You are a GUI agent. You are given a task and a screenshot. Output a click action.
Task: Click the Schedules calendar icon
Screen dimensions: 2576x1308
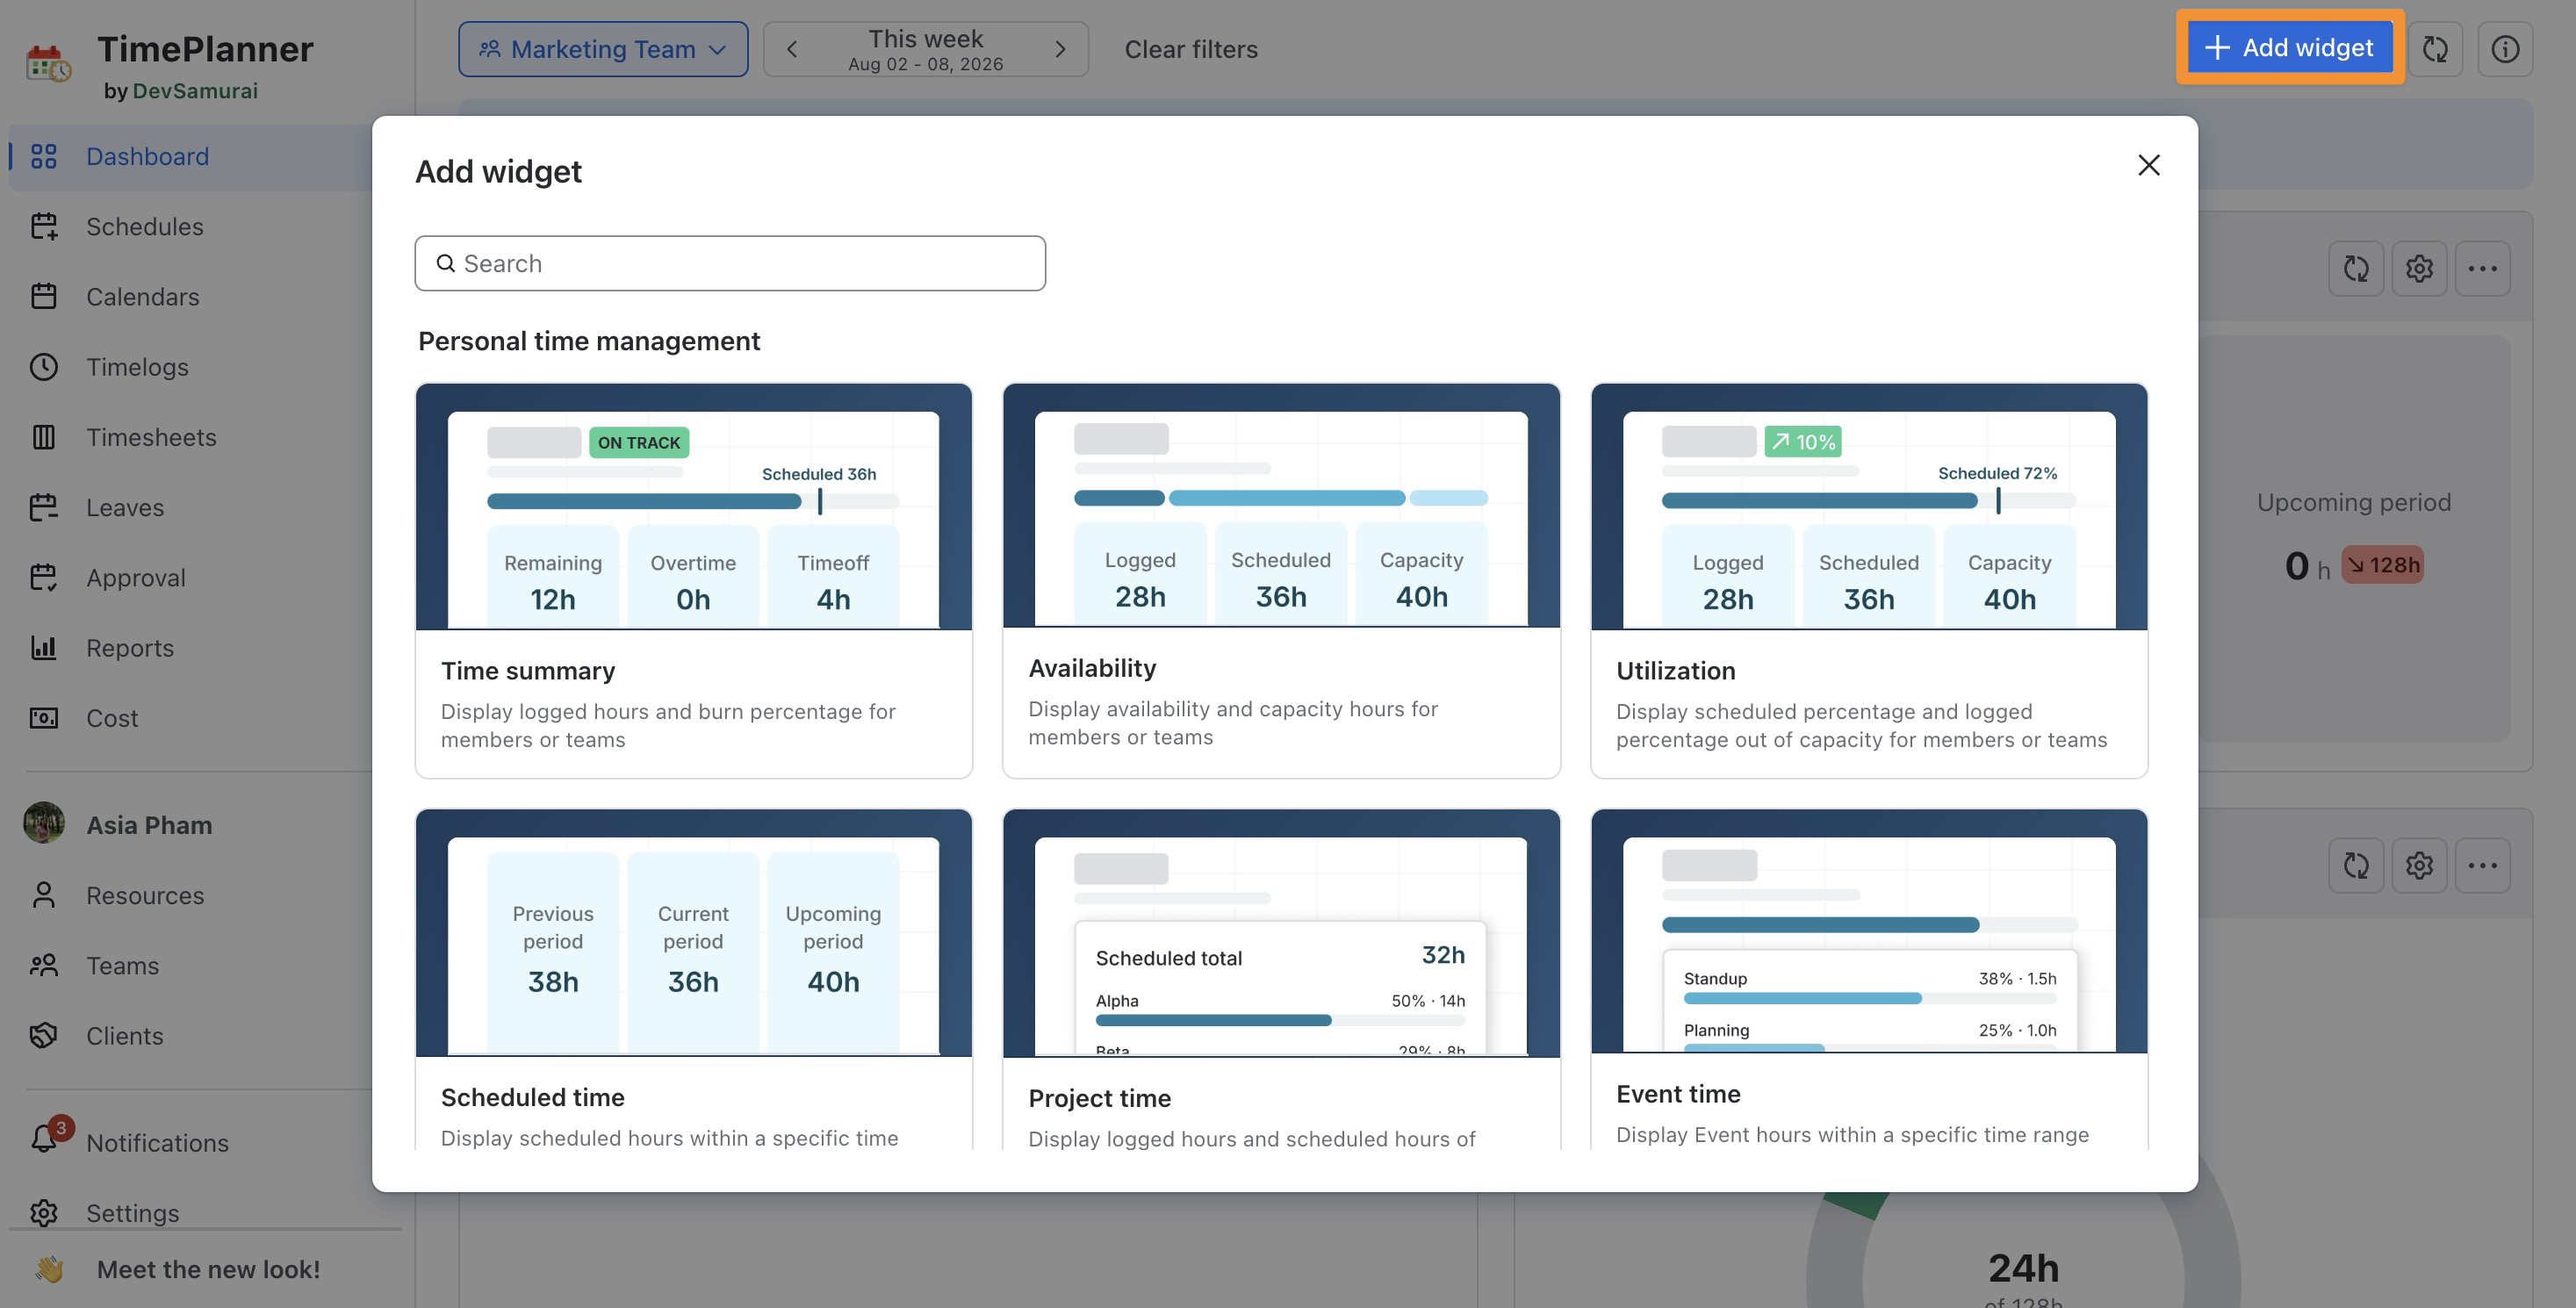(x=43, y=226)
